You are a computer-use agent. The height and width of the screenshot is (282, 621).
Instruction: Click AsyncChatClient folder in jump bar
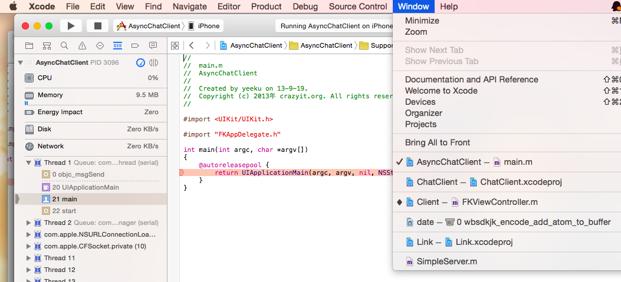(321, 45)
